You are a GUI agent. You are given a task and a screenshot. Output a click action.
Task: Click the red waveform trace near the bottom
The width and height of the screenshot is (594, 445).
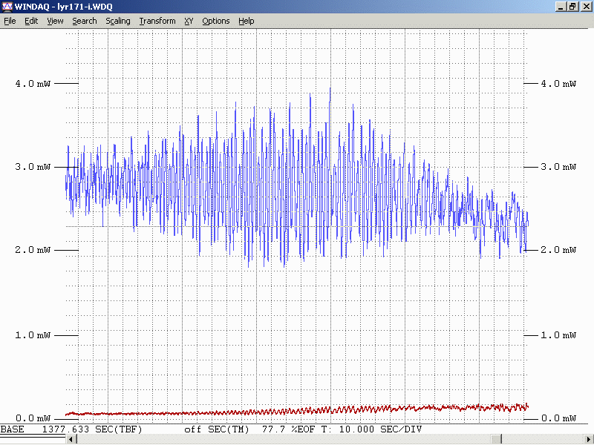tap(297, 412)
